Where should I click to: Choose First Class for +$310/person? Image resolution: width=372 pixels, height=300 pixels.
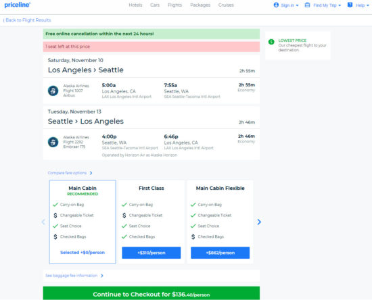pos(152,253)
